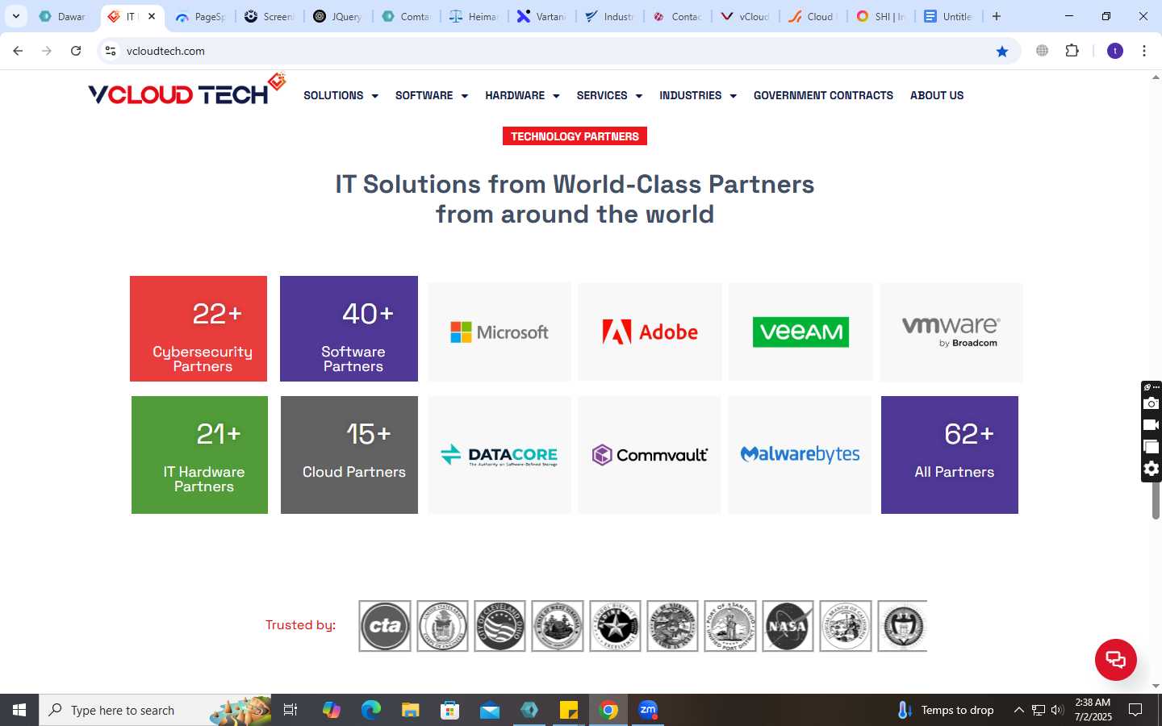
Task: Open tab search dropdown arrow
Action: 15,16
